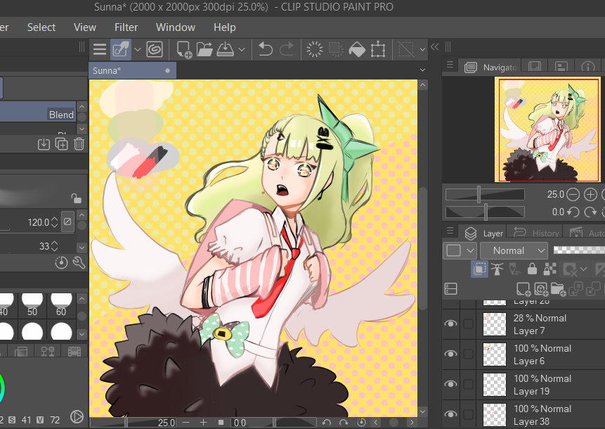
Task: Open the Normal blending mode dropdown
Action: tap(513, 250)
